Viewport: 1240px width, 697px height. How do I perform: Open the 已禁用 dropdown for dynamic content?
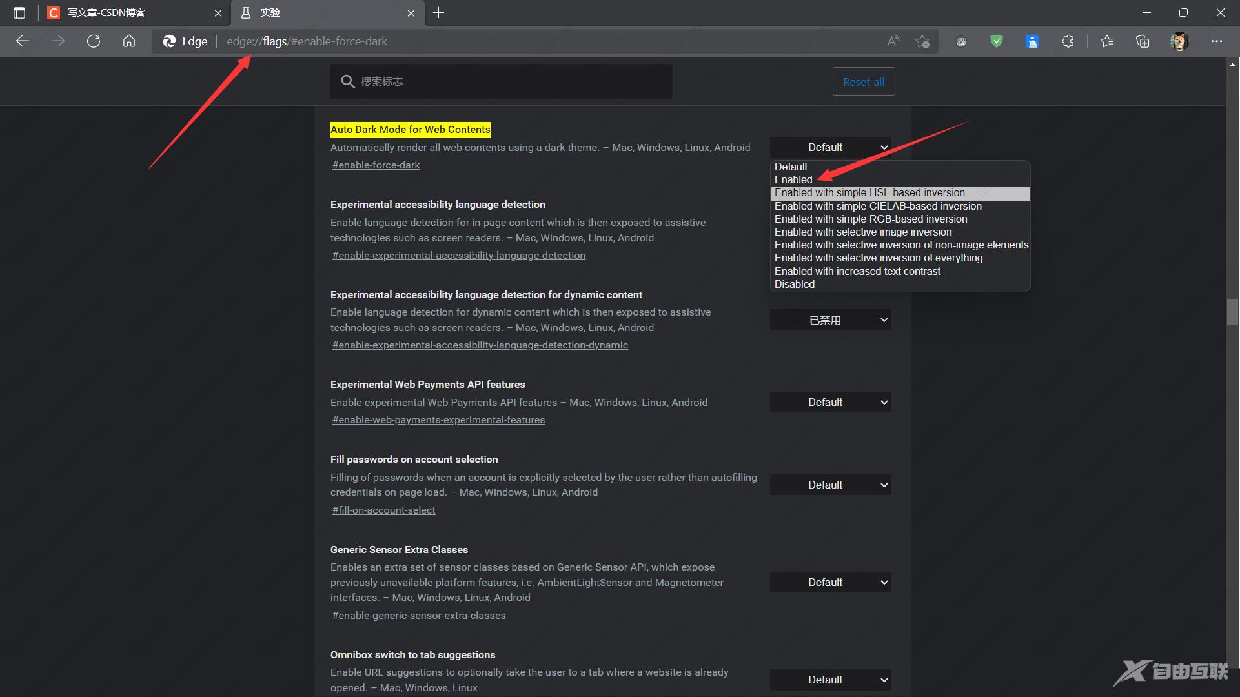pyautogui.click(x=830, y=320)
